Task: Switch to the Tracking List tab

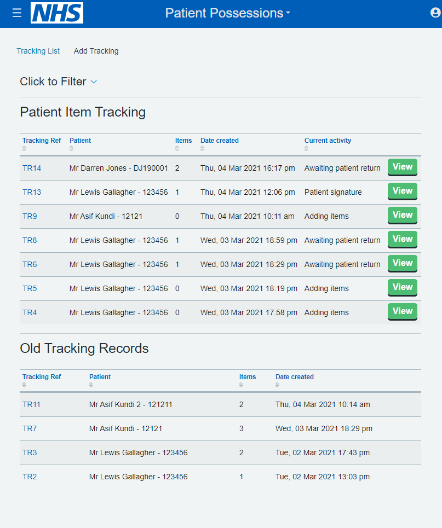Action: pos(38,51)
